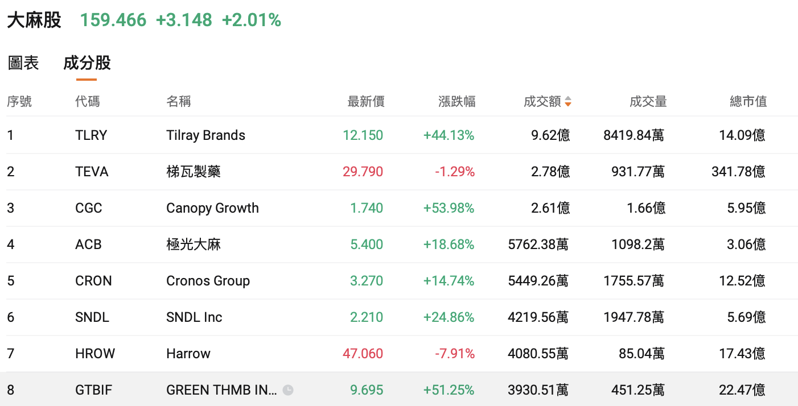Open Harrow stock details
Viewport: 798px width, 406px height.
click(188, 354)
